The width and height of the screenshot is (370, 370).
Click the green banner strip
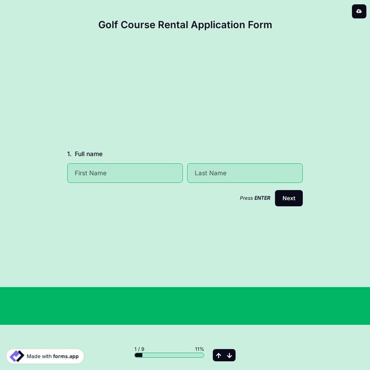pyautogui.click(x=185, y=306)
